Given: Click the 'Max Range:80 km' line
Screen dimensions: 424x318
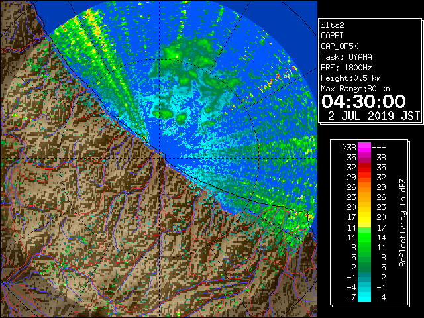Looking at the screenshot, I should click(355, 89).
